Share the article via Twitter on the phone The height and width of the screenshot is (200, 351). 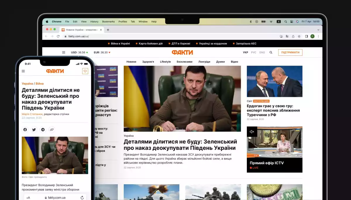click(x=34, y=130)
